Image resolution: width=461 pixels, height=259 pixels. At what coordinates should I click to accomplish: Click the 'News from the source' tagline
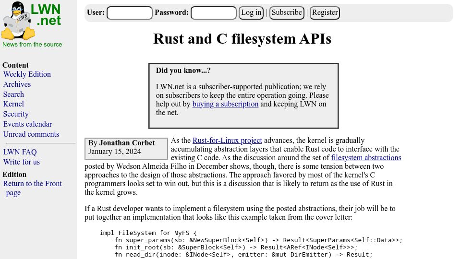click(x=32, y=44)
